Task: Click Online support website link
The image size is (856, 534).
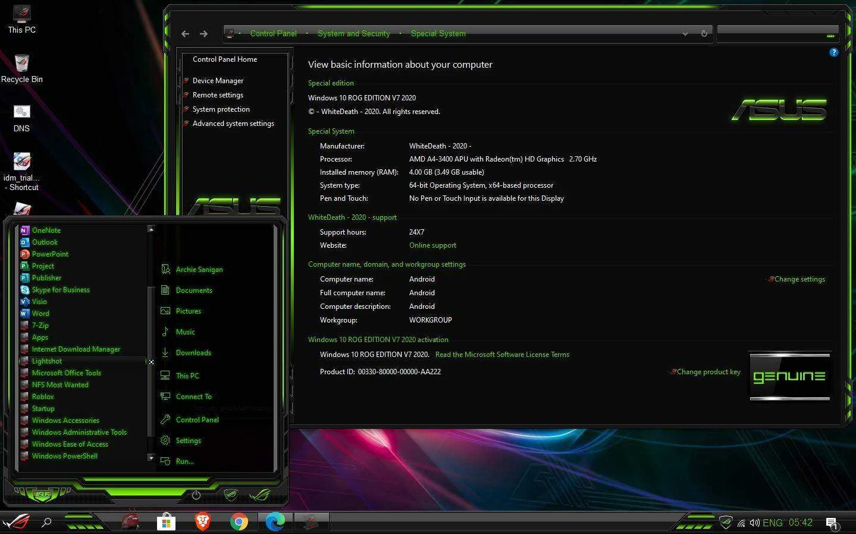Action: click(x=432, y=245)
